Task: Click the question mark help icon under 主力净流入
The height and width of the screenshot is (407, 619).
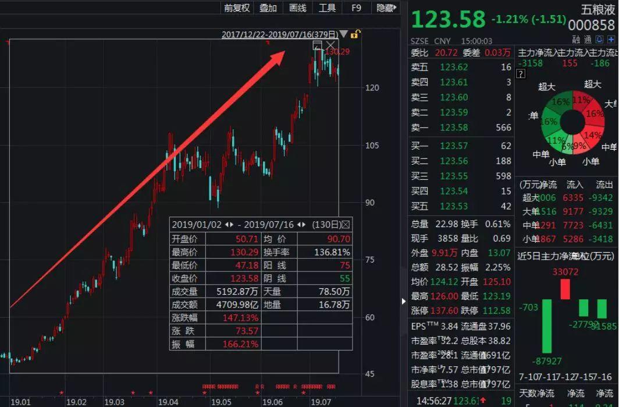Action: coord(521,73)
